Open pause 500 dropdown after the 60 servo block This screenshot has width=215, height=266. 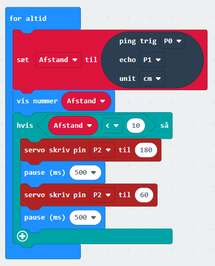coord(85,217)
